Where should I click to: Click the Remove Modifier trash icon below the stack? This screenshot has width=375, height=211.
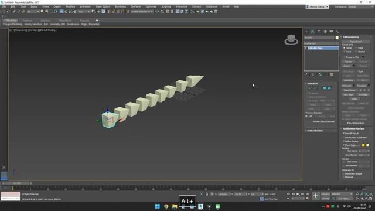[x=332, y=74]
